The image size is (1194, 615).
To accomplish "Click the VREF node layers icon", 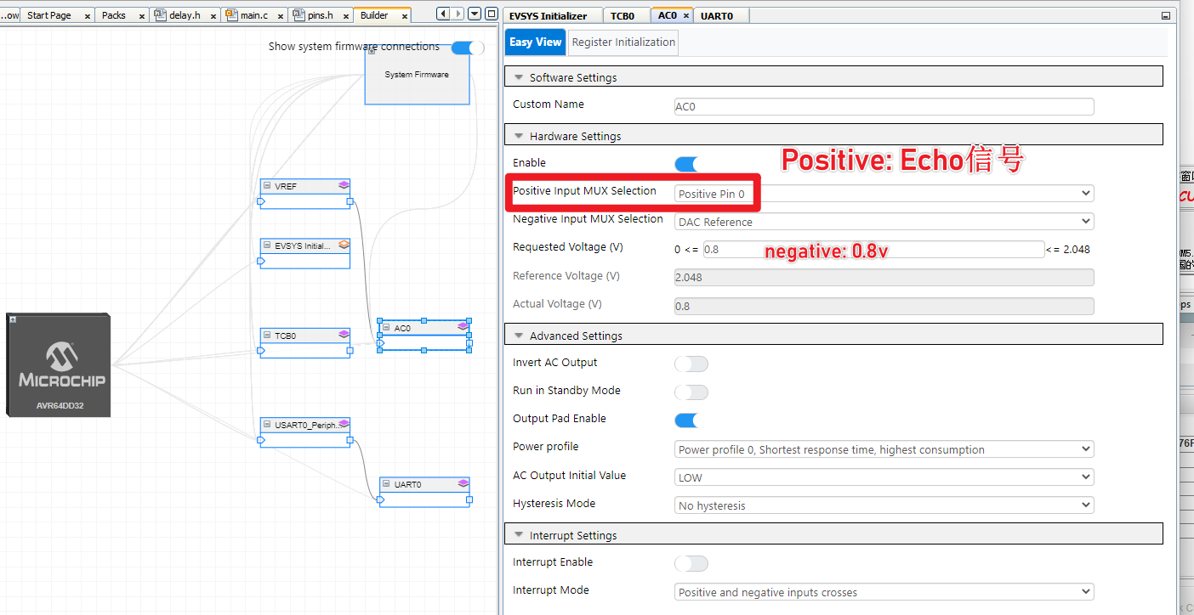I will point(344,185).
